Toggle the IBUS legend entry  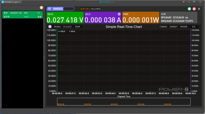tap(72, 31)
